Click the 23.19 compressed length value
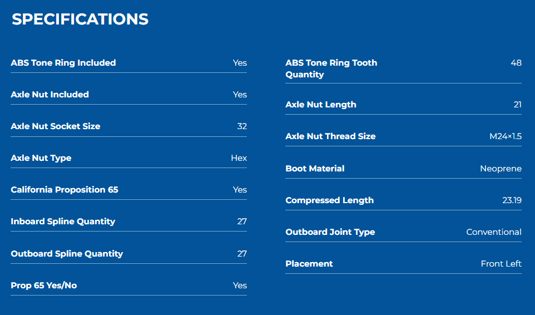The width and height of the screenshot is (535, 315). point(512,200)
